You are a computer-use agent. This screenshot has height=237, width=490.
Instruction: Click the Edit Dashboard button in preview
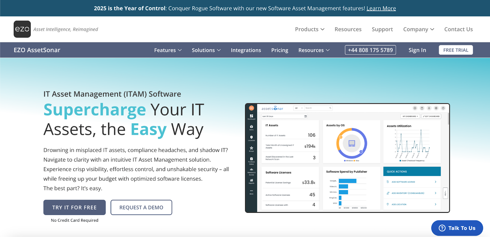432,116
